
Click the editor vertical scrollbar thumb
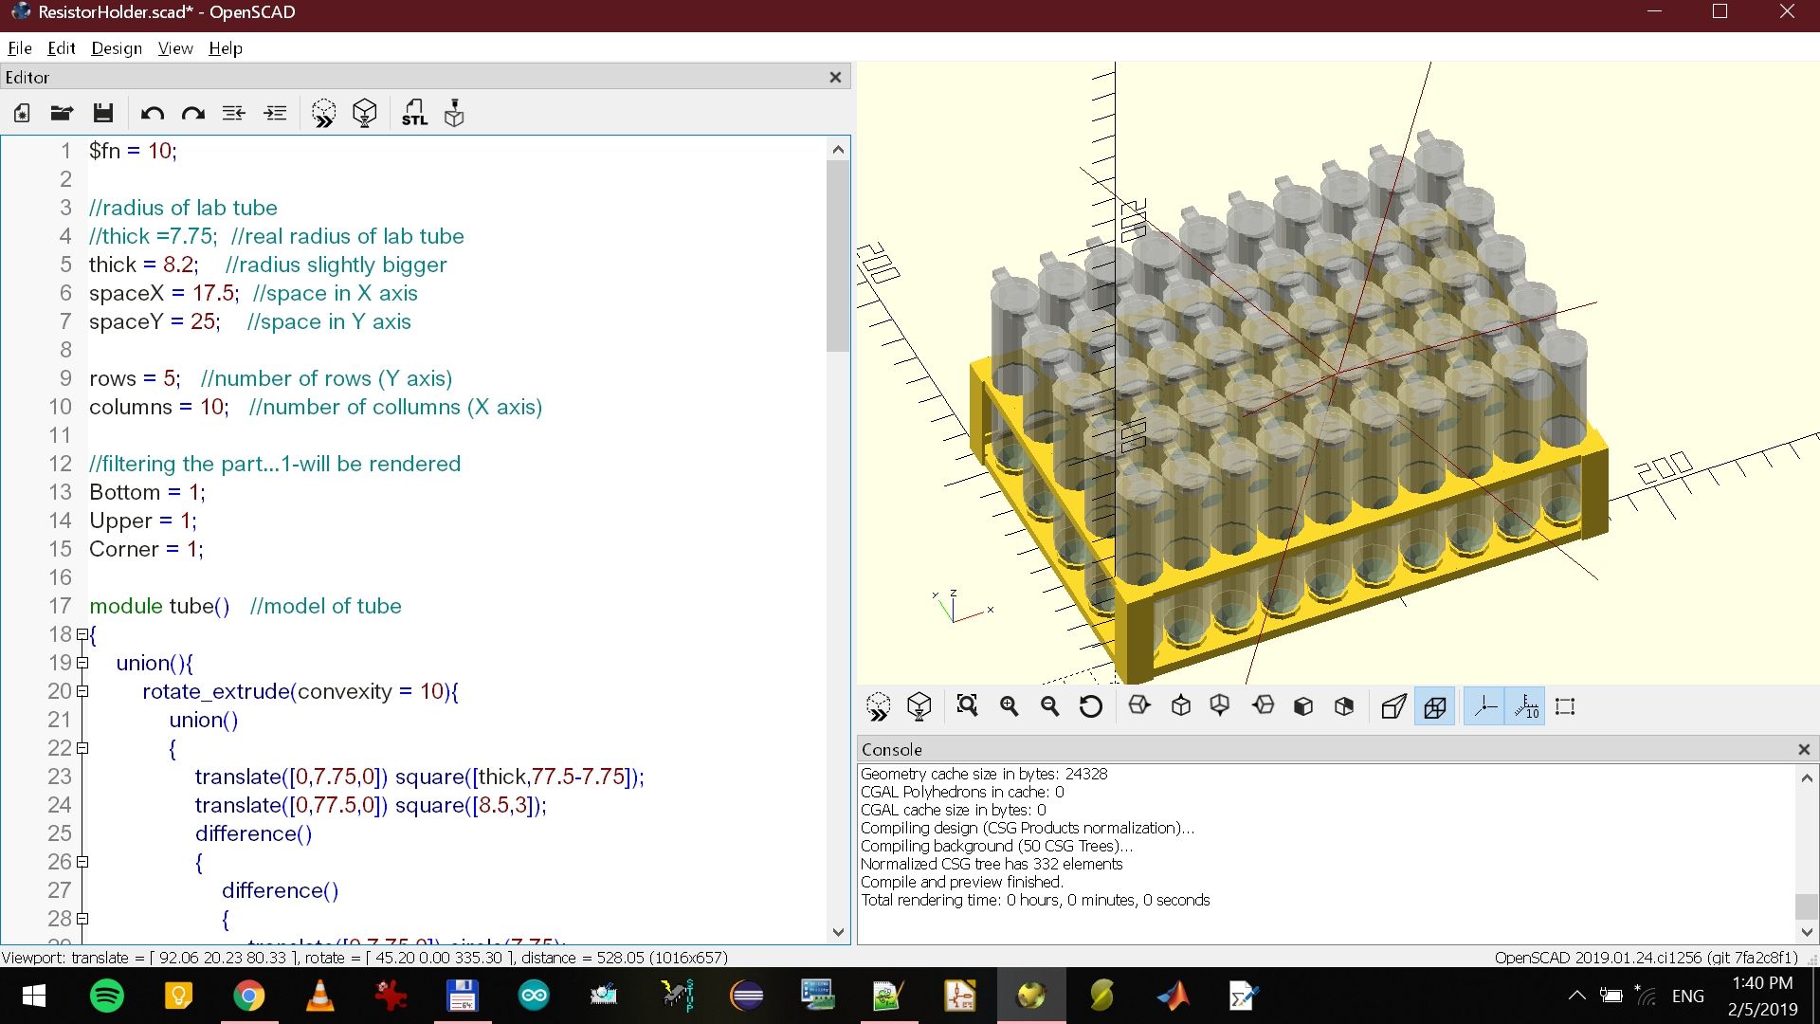pos(837,256)
